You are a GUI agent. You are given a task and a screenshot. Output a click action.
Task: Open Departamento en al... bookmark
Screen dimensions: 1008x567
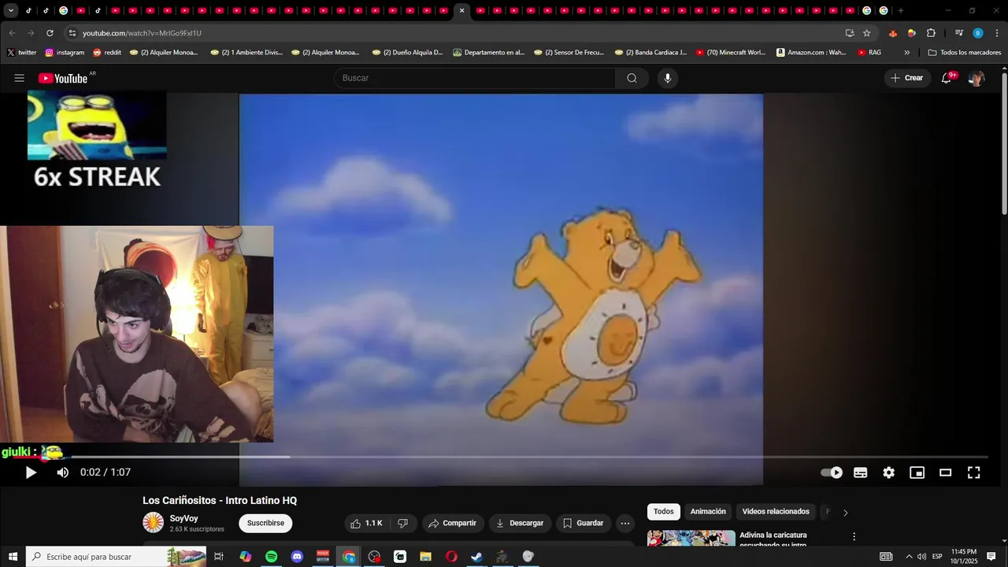[488, 53]
